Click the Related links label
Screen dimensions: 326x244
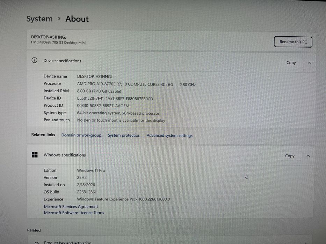tap(43, 135)
